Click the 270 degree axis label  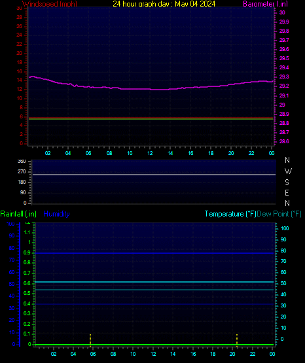click(x=22, y=172)
